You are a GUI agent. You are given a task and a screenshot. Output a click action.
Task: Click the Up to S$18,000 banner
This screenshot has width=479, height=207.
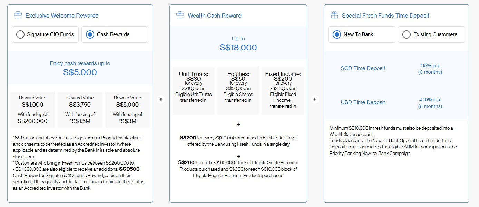(x=238, y=43)
